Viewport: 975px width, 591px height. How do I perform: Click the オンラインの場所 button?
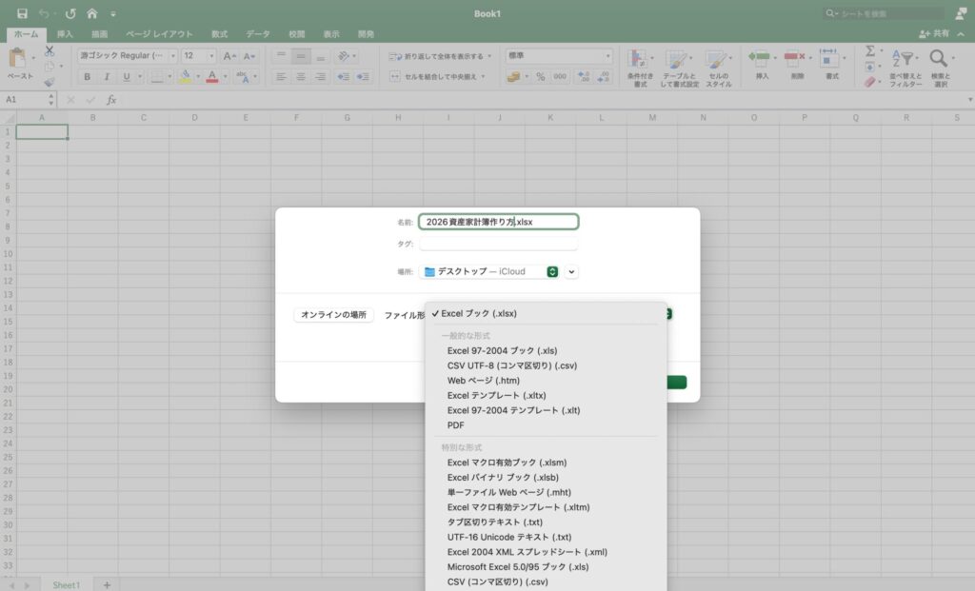click(x=334, y=315)
